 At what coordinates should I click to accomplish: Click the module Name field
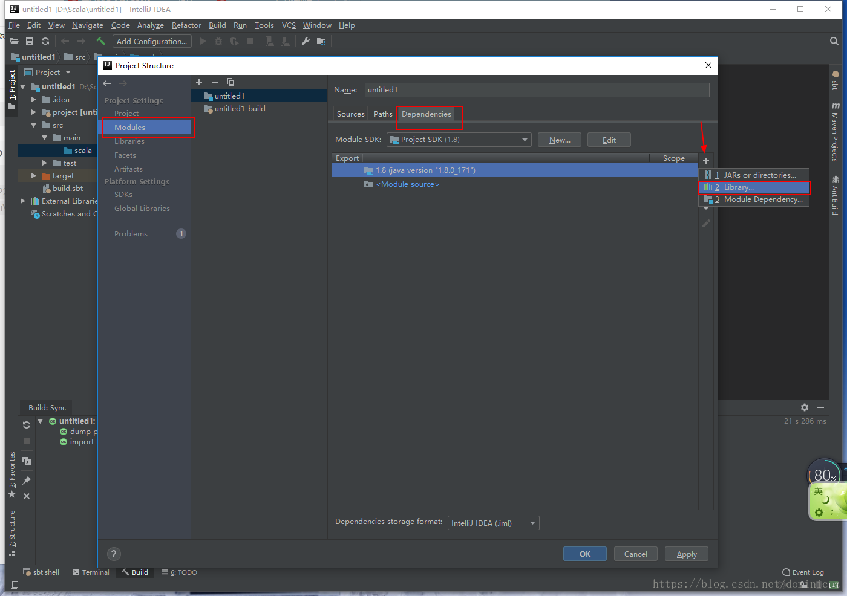coord(537,90)
